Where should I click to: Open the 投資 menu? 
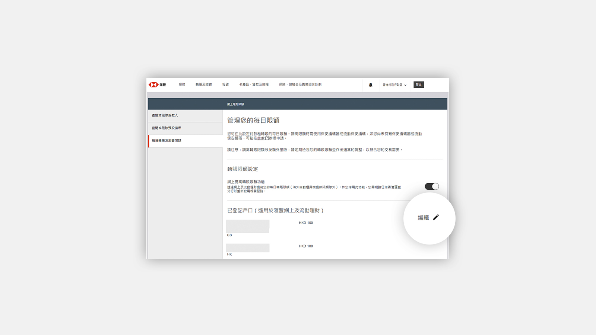click(x=225, y=84)
